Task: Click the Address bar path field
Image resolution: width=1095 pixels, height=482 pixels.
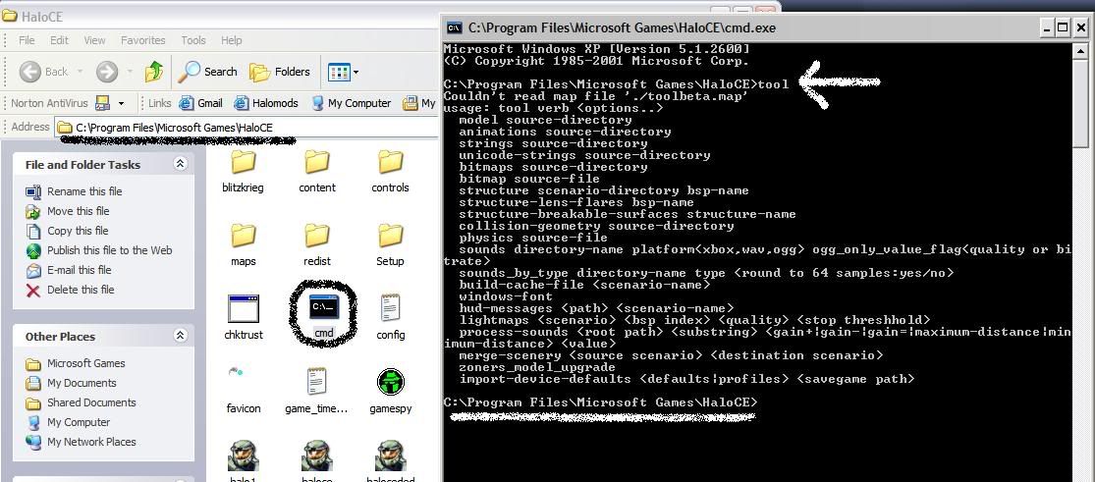Action: [246, 128]
